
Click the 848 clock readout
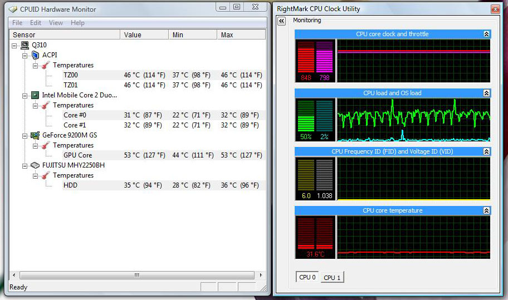coord(306,78)
